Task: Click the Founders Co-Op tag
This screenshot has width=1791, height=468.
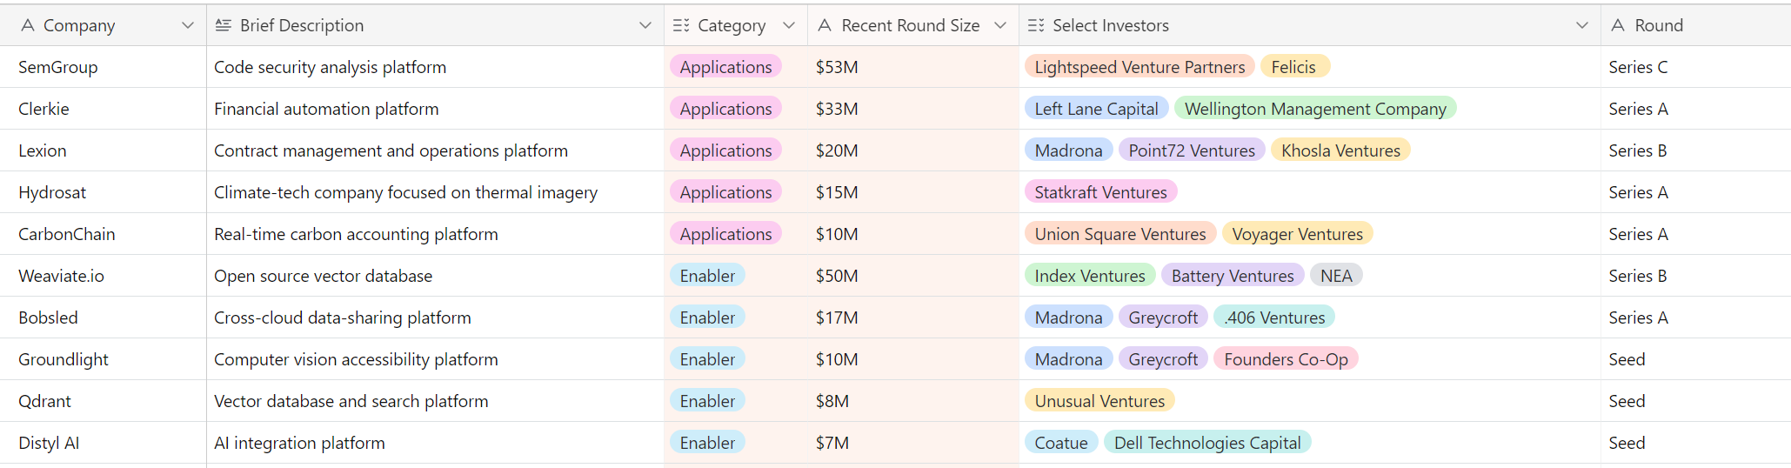Action: [1286, 359]
